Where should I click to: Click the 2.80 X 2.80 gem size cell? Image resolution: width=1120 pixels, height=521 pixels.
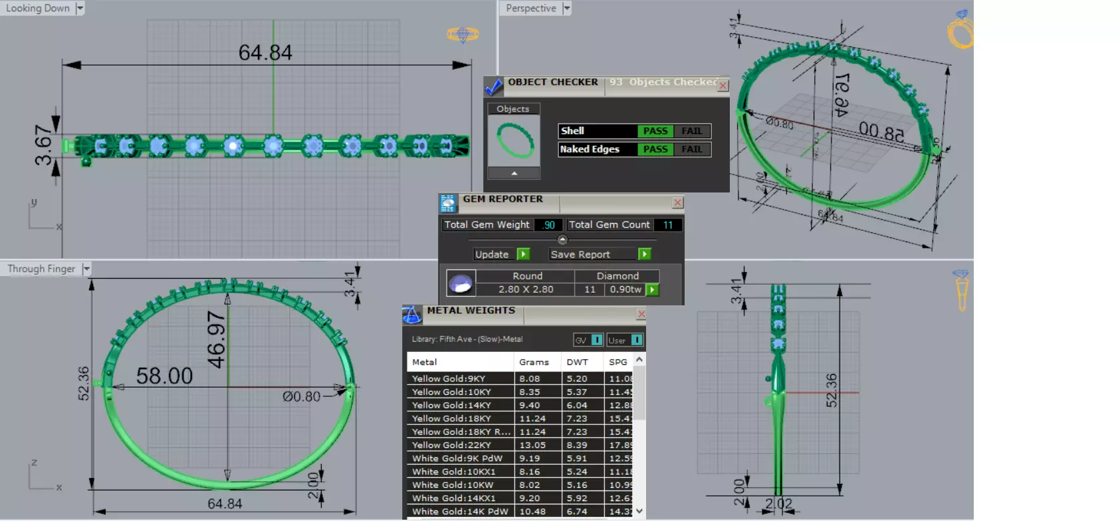coord(526,289)
